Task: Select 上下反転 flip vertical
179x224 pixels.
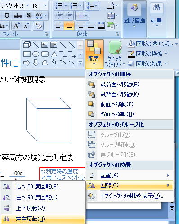Action: click(x=43, y=208)
